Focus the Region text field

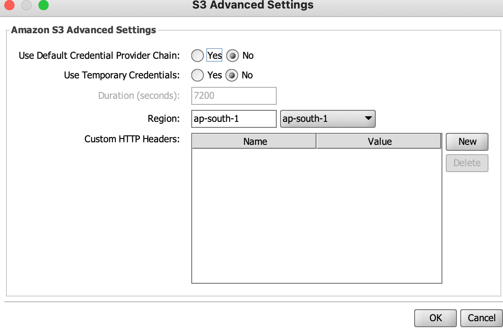[234, 119]
